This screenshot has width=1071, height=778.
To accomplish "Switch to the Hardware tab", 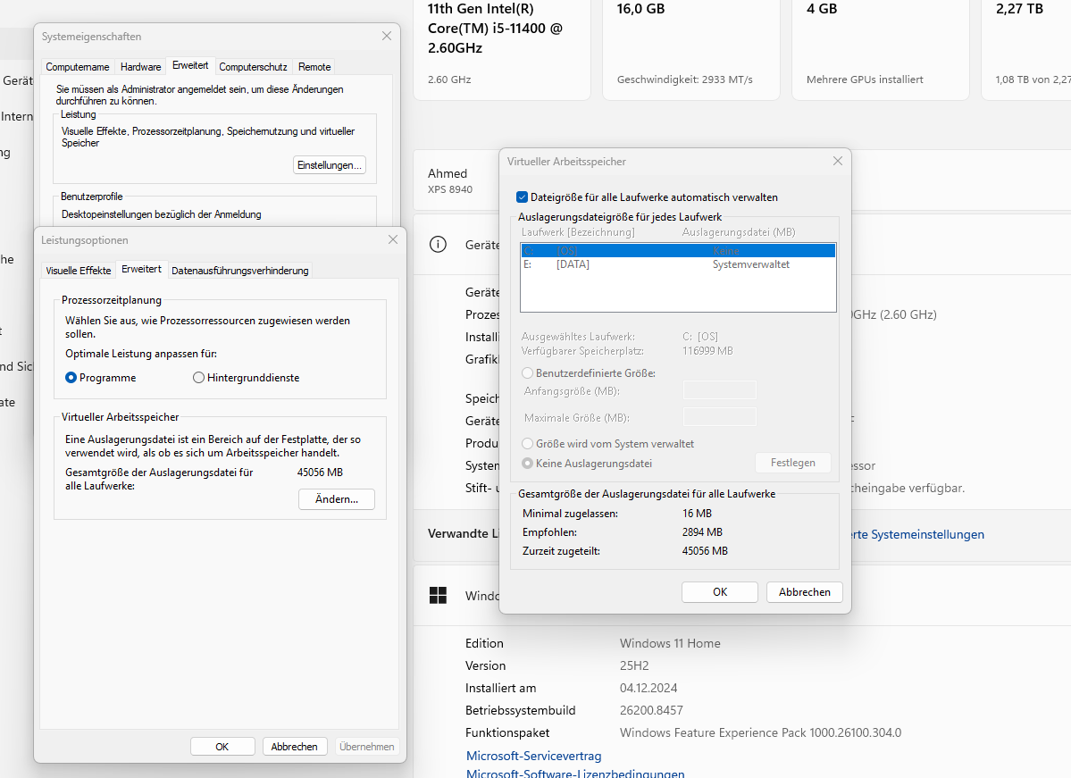I will coord(141,67).
